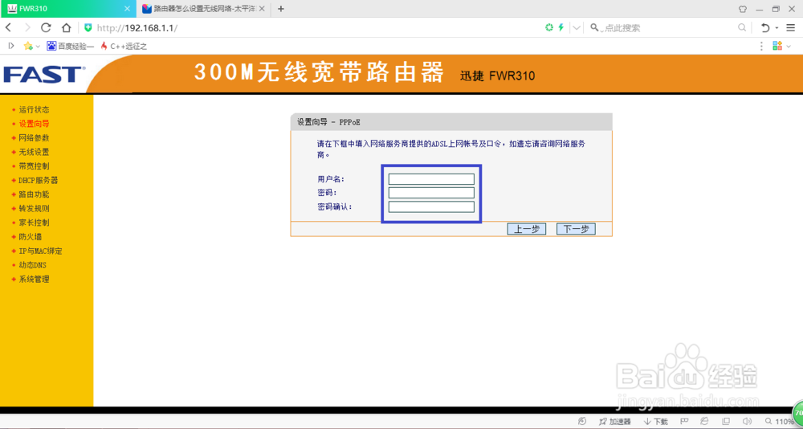803x429 pixels.
Task: Click the 下一步 button
Action: pos(576,229)
